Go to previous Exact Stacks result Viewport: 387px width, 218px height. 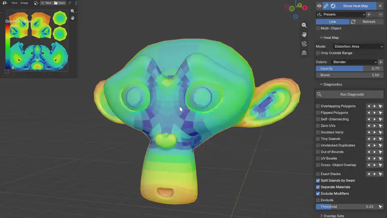click(x=369, y=174)
